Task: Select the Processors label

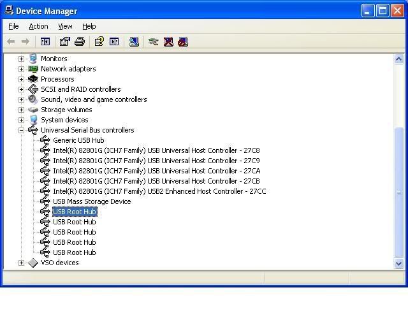Action: coord(57,79)
